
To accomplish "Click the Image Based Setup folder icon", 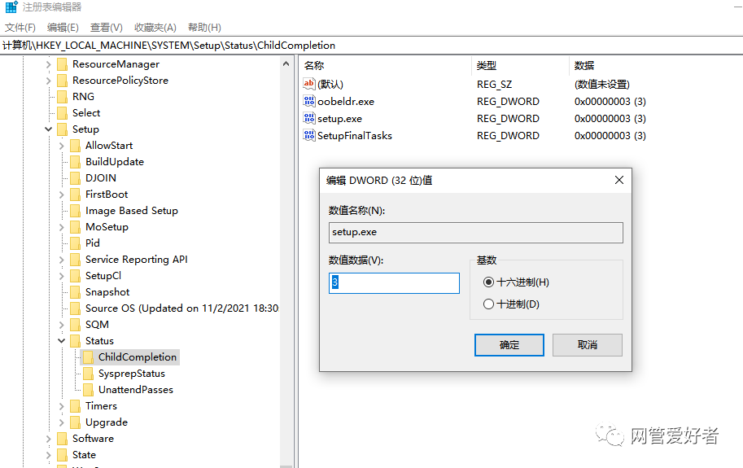I will pos(75,210).
